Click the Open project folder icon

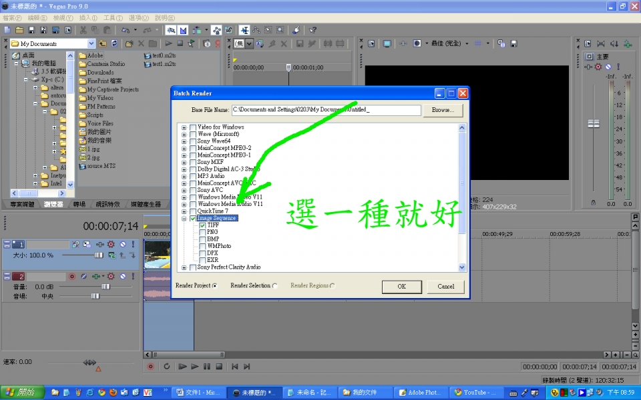click(19, 30)
